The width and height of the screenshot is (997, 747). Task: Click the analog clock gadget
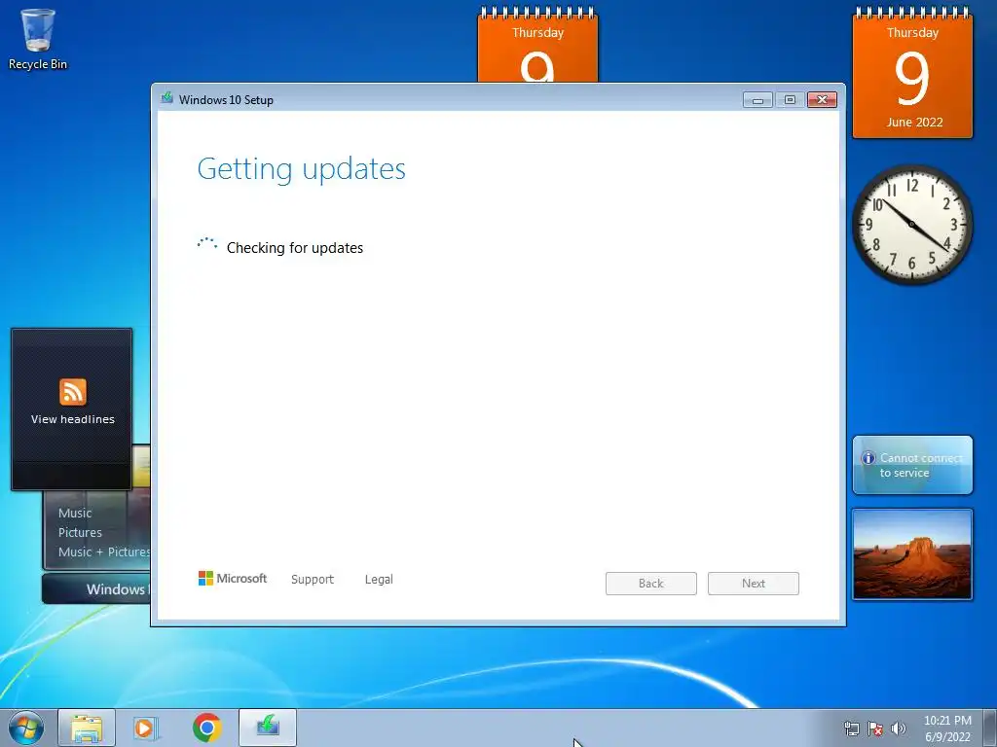(x=911, y=225)
